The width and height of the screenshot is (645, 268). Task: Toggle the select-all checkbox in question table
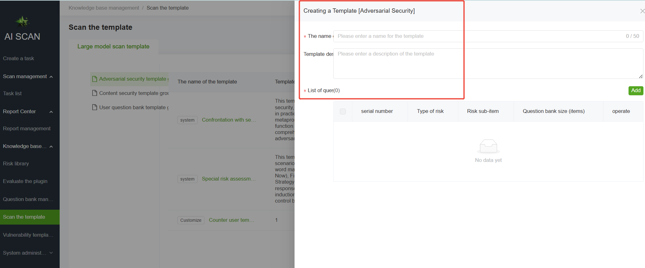coord(343,111)
